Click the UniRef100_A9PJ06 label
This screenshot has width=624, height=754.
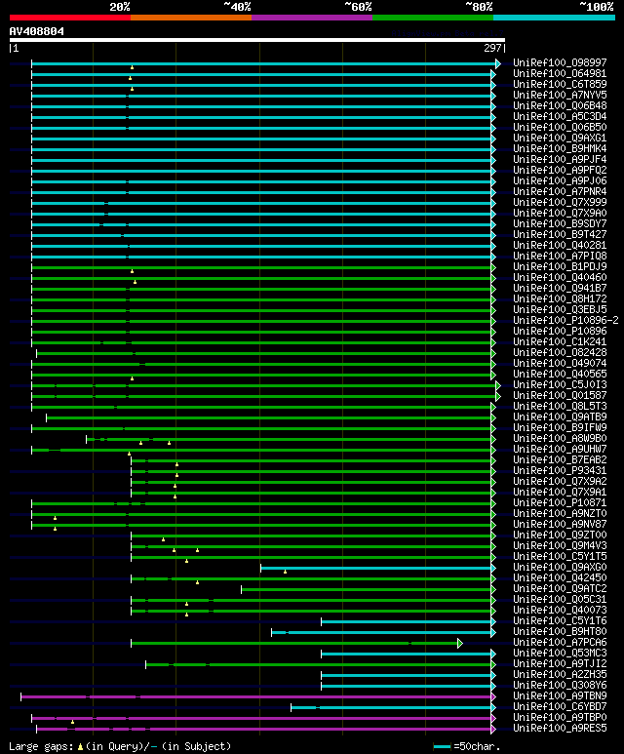click(x=560, y=180)
